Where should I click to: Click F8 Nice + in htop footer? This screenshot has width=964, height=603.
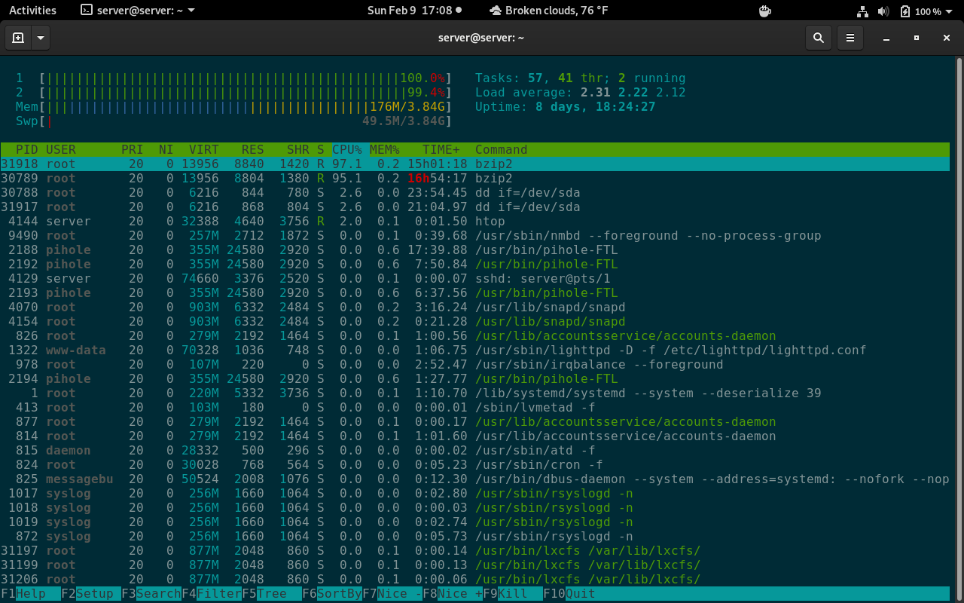tap(453, 593)
